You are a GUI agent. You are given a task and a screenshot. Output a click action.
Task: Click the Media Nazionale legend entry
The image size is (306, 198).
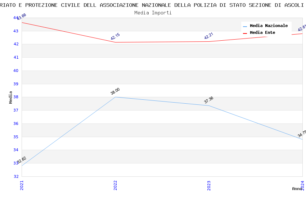pos(269,26)
